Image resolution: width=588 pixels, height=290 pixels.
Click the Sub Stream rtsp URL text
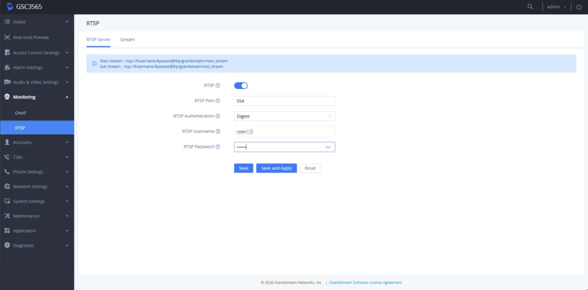173,66
